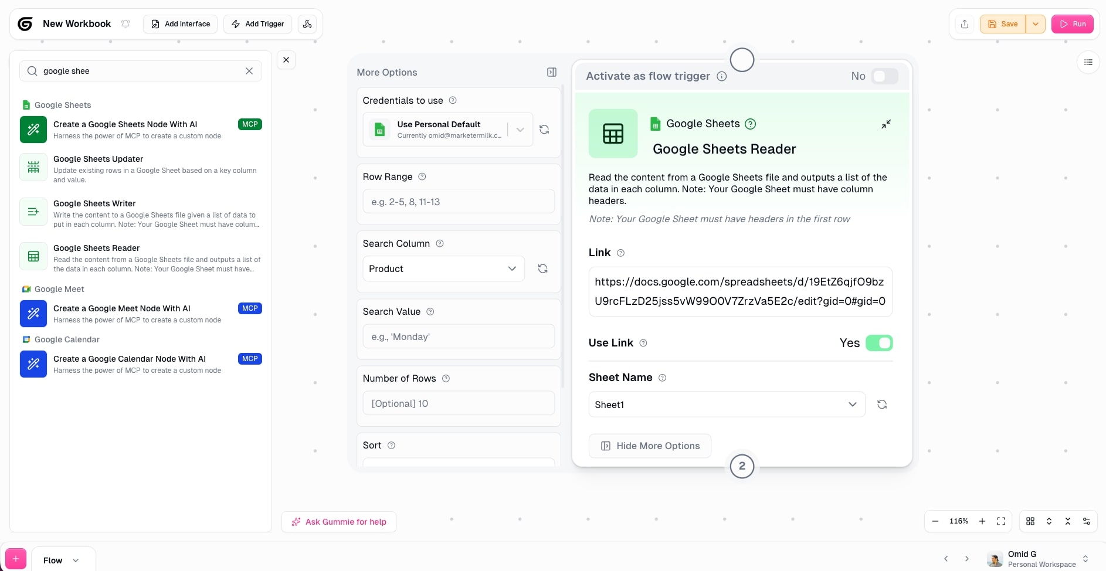
Task: Select the Google Sheets Reader node in list
Action: pos(141,258)
